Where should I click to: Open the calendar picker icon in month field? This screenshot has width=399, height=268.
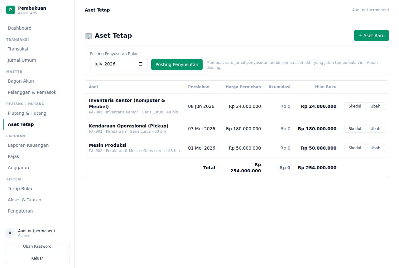coord(141,64)
